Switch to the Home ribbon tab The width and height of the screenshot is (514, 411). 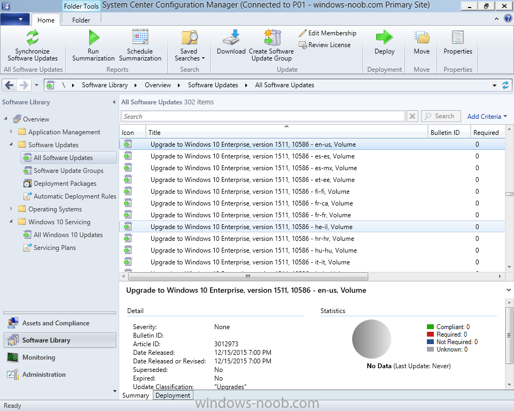click(46, 20)
